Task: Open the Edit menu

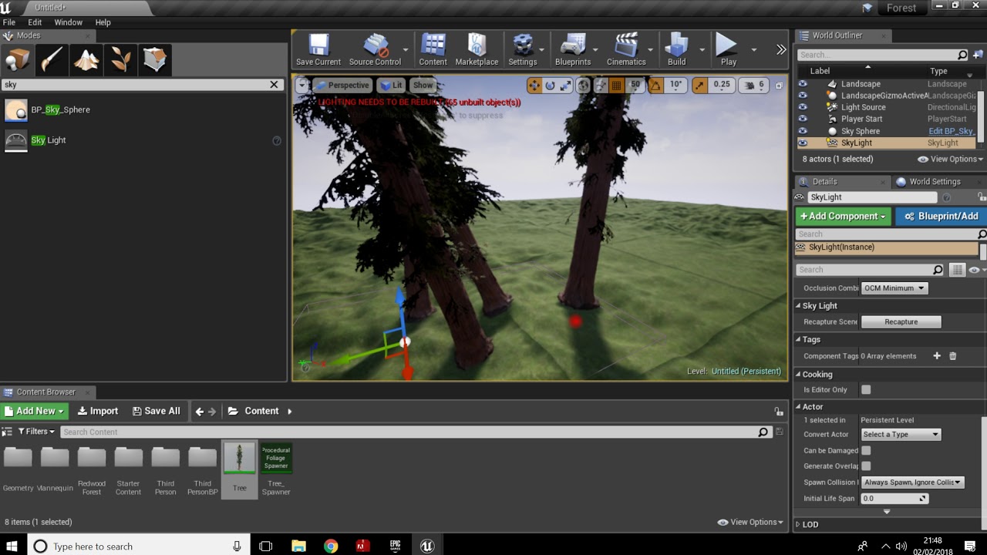Action: (x=35, y=22)
